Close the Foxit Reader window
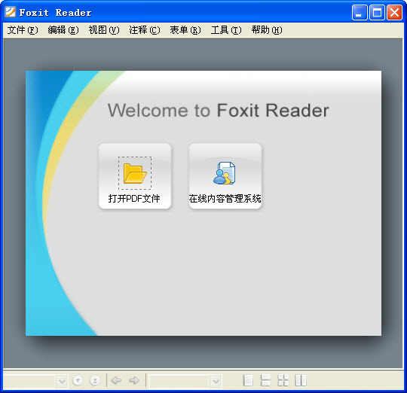 click(x=394, y=12)
